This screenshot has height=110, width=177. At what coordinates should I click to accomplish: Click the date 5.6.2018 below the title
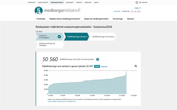(39, 31)
